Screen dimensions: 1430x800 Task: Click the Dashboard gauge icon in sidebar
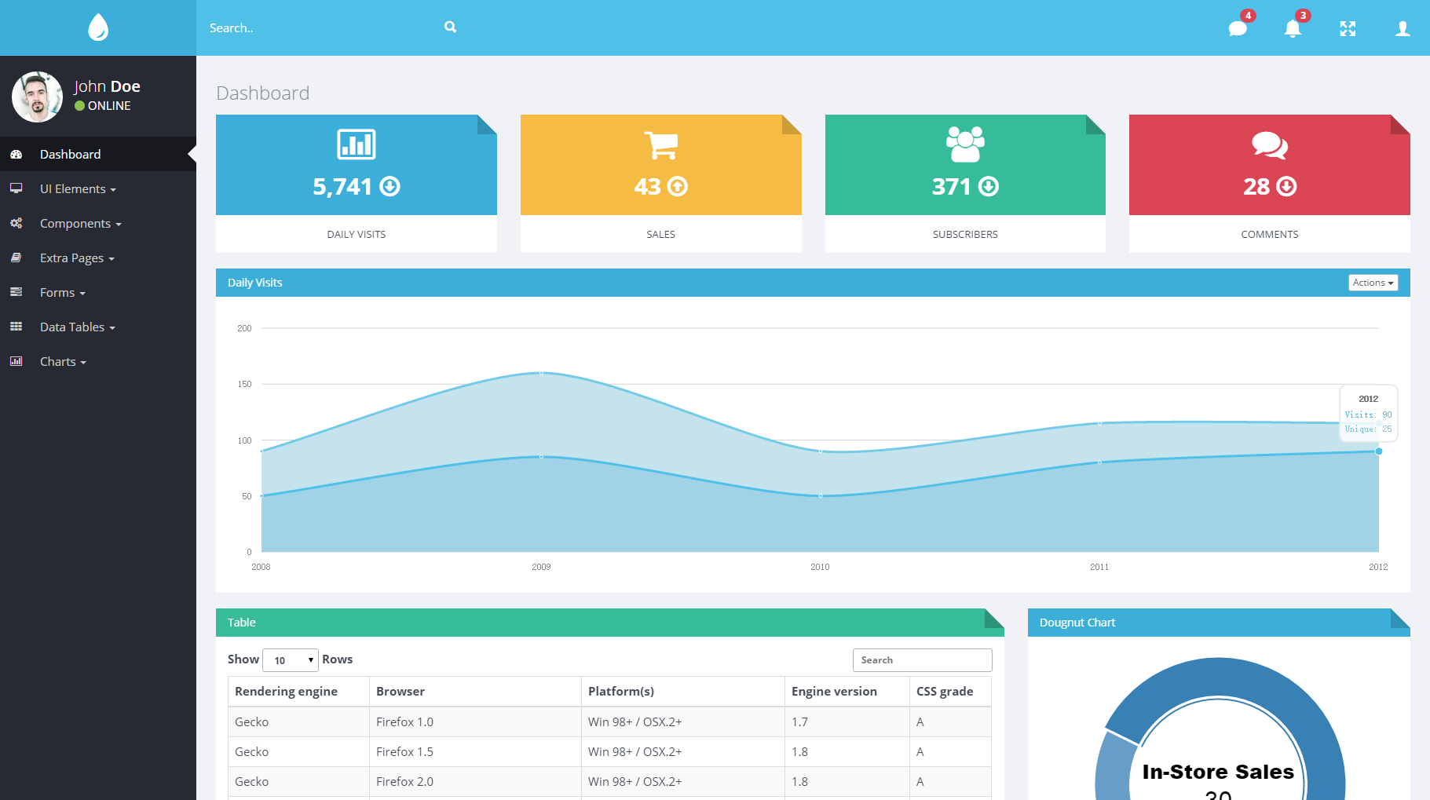coord(16,155)
